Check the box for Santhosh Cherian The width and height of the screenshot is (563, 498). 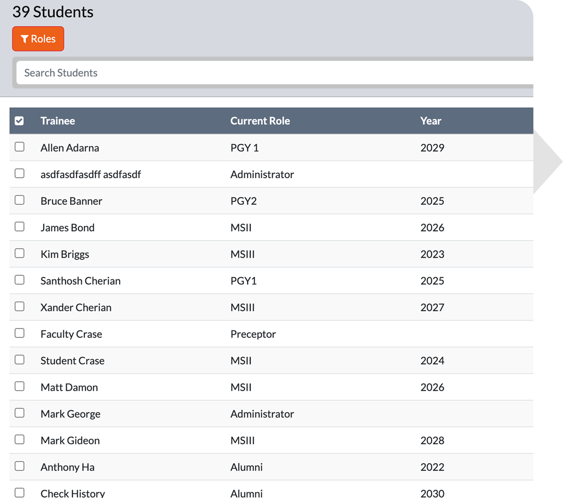20,280
